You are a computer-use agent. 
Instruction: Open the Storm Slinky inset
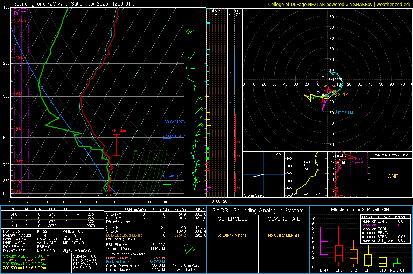[263, 174]
